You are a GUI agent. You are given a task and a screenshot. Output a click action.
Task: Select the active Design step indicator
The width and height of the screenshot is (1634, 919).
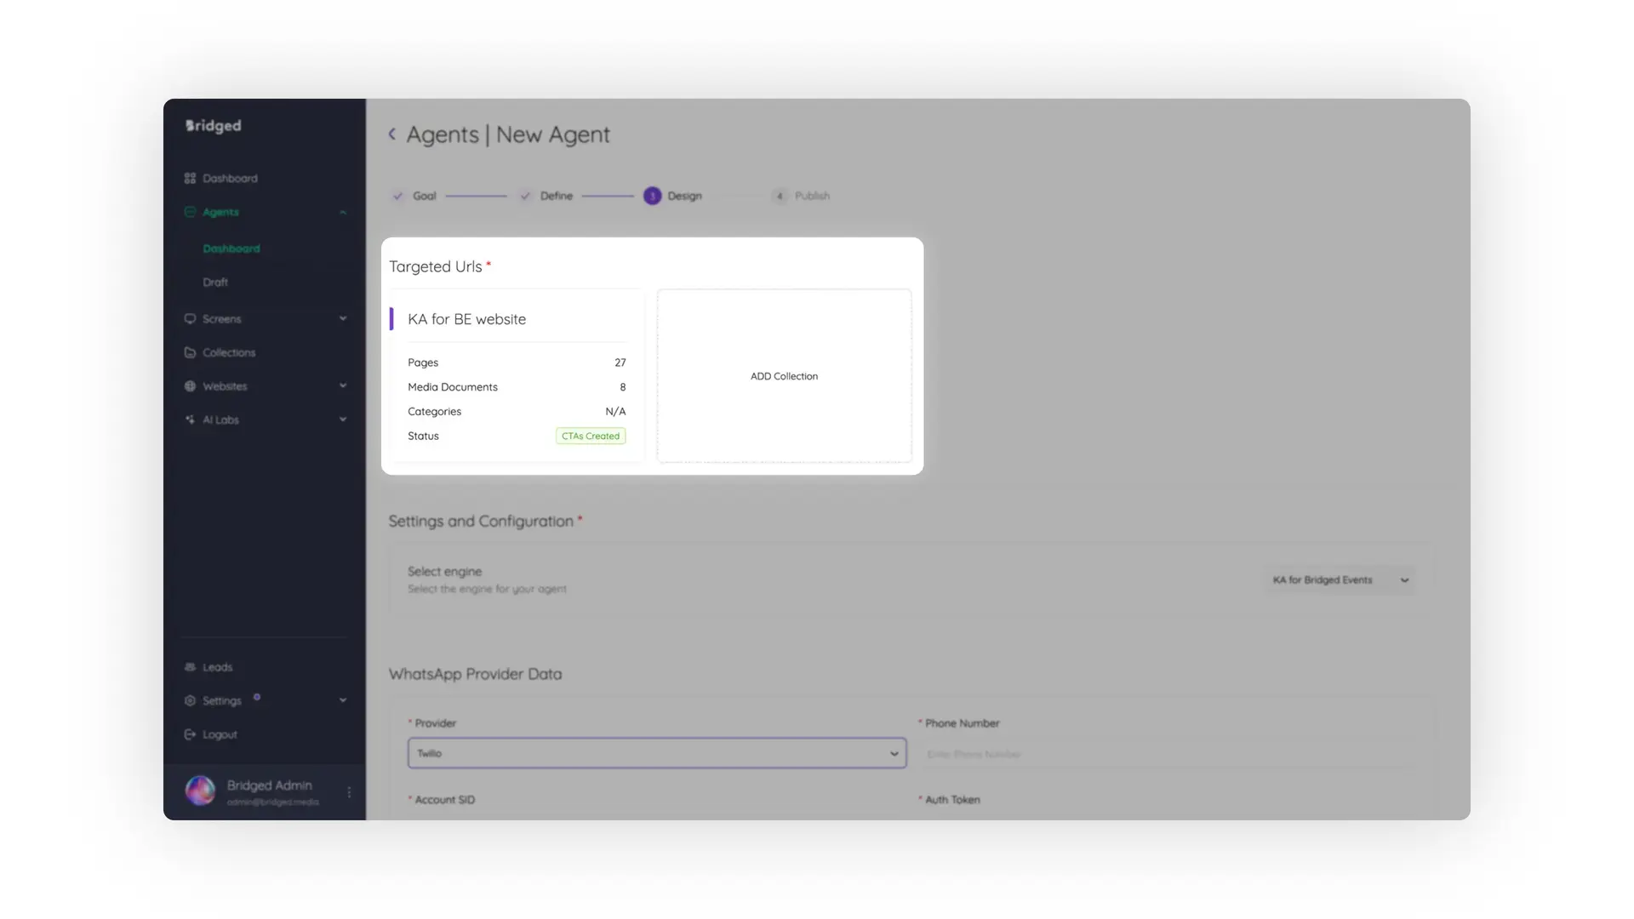coord(652,196)
